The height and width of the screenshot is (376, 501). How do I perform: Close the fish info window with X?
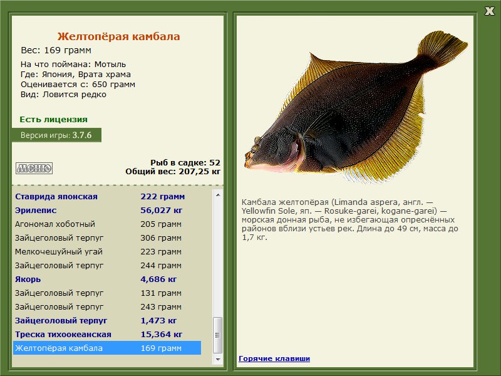point(489,11)
